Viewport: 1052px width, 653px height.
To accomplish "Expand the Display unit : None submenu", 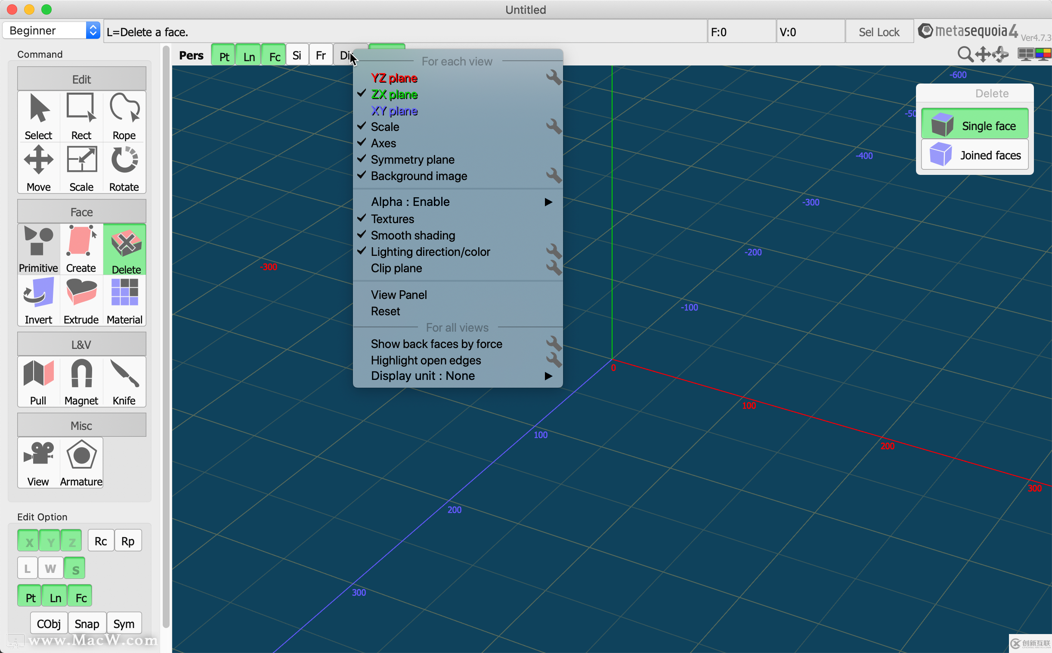I will (458, 376).
